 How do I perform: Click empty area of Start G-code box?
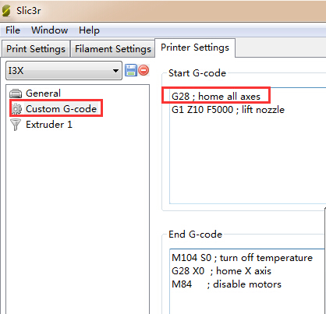coord(247,161)
